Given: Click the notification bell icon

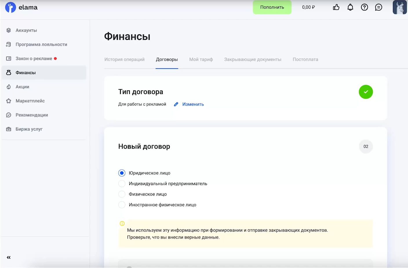Looking at the screenshot, I should coord(350,7).
